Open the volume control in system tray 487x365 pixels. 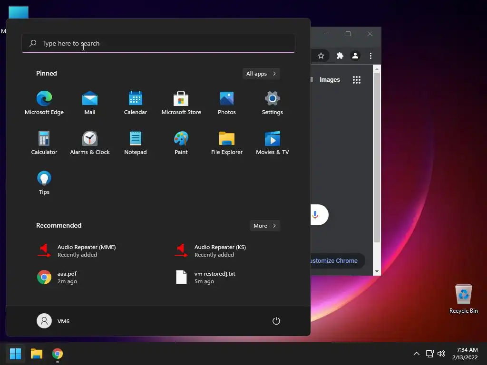(441, 354)
